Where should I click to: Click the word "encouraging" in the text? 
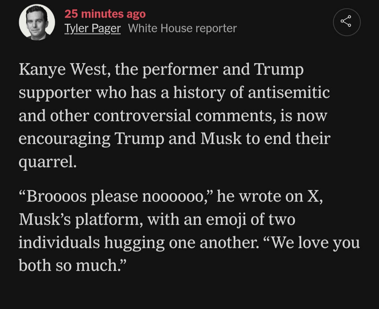click(65, 139)
